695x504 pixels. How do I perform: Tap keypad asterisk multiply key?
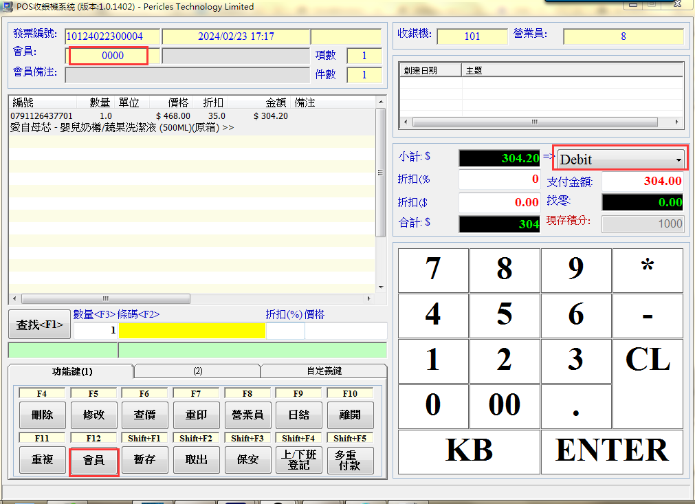pyautogui.click(x=648, y=270)
